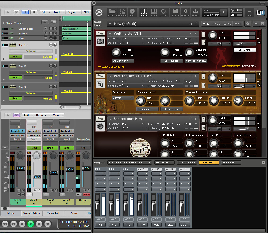This screenshot has height=233, width=268.
Task: Solo the Weltmeister V3 1 instrument
Action: coord(204,34)
